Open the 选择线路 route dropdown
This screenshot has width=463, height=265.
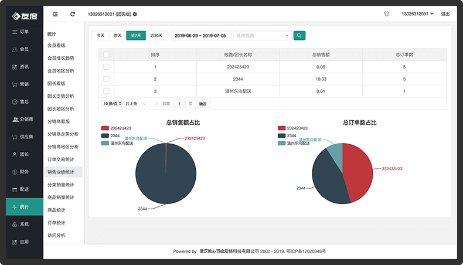tap(262, 35)
